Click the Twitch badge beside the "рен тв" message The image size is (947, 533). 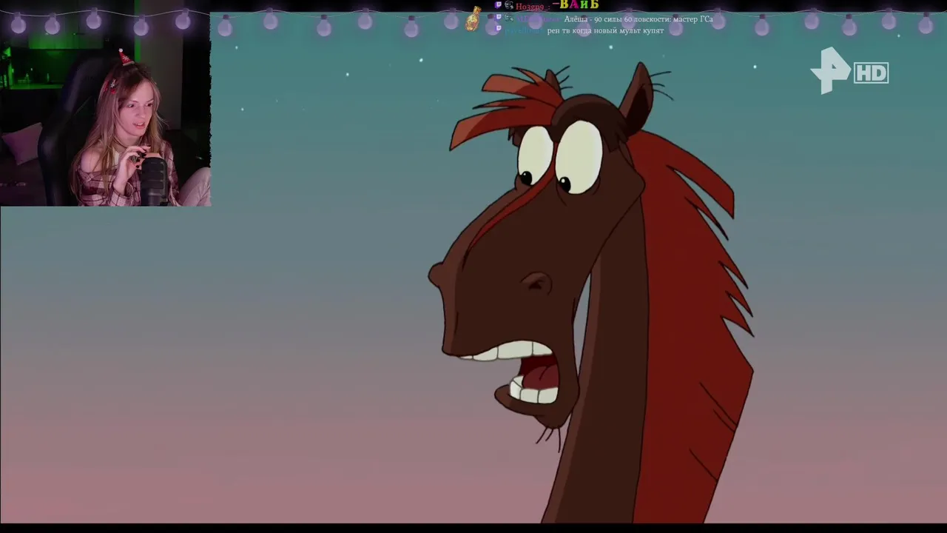click(x=498, y=30)
